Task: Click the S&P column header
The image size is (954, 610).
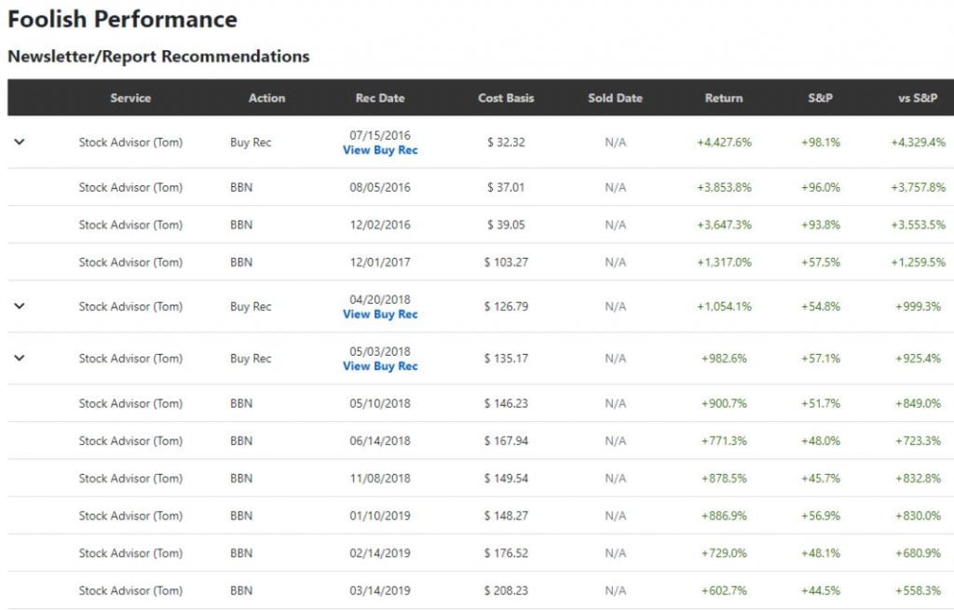Action: click(x=820, y=98)
